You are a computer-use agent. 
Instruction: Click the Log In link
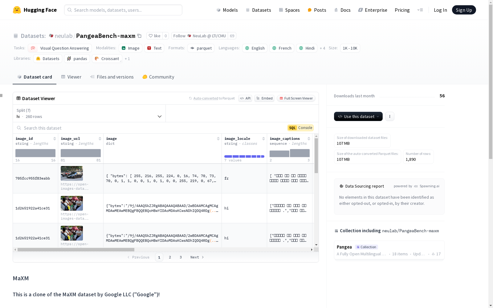440,10
